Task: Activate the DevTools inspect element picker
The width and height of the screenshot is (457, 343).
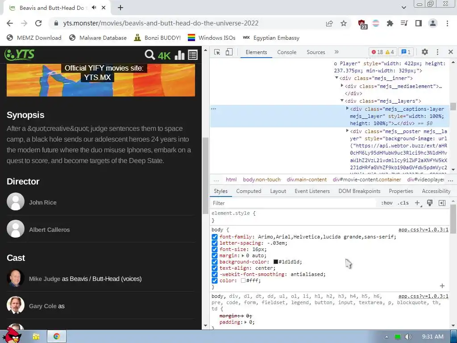Action: (217, 52)
